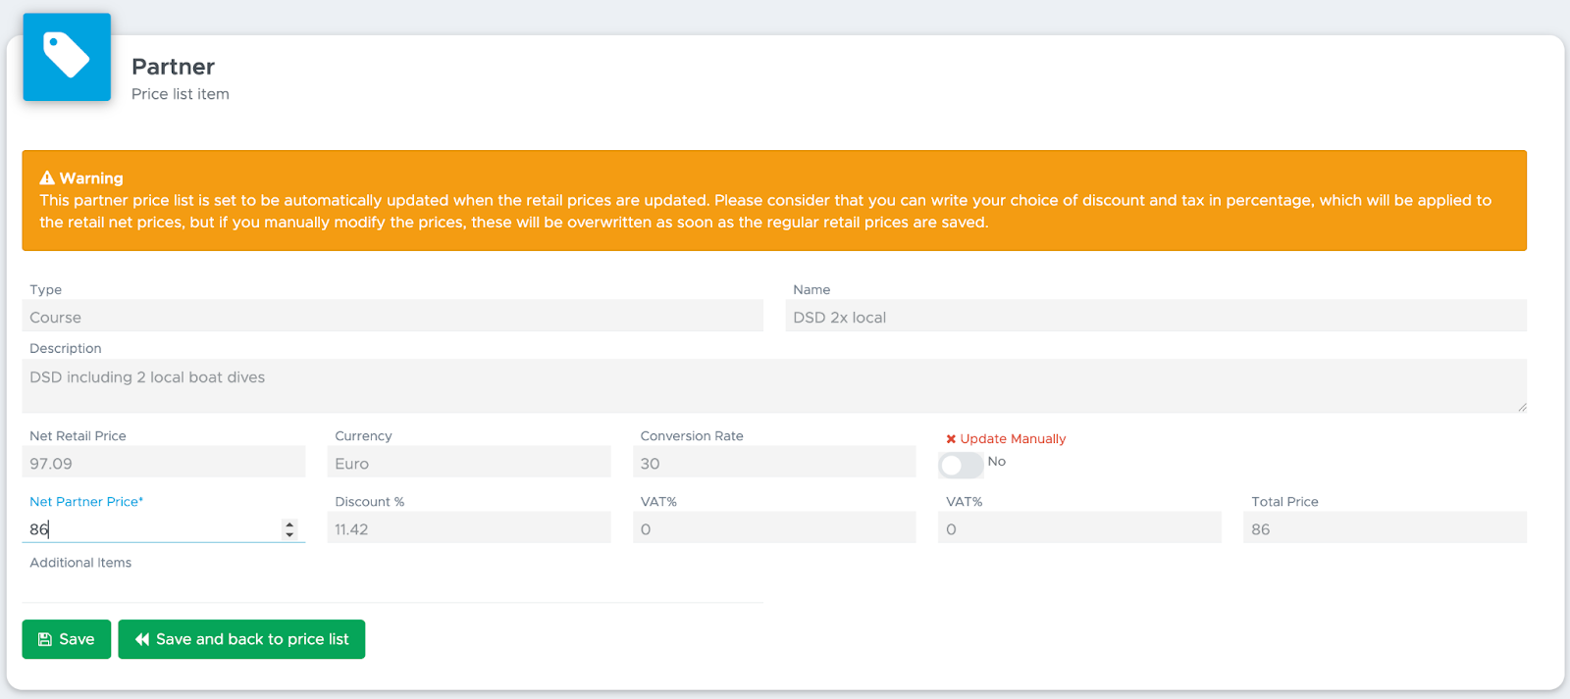Click the Net Retail Price field
Viewport: 1570px width, 699px height.
(x=164, y=463)
